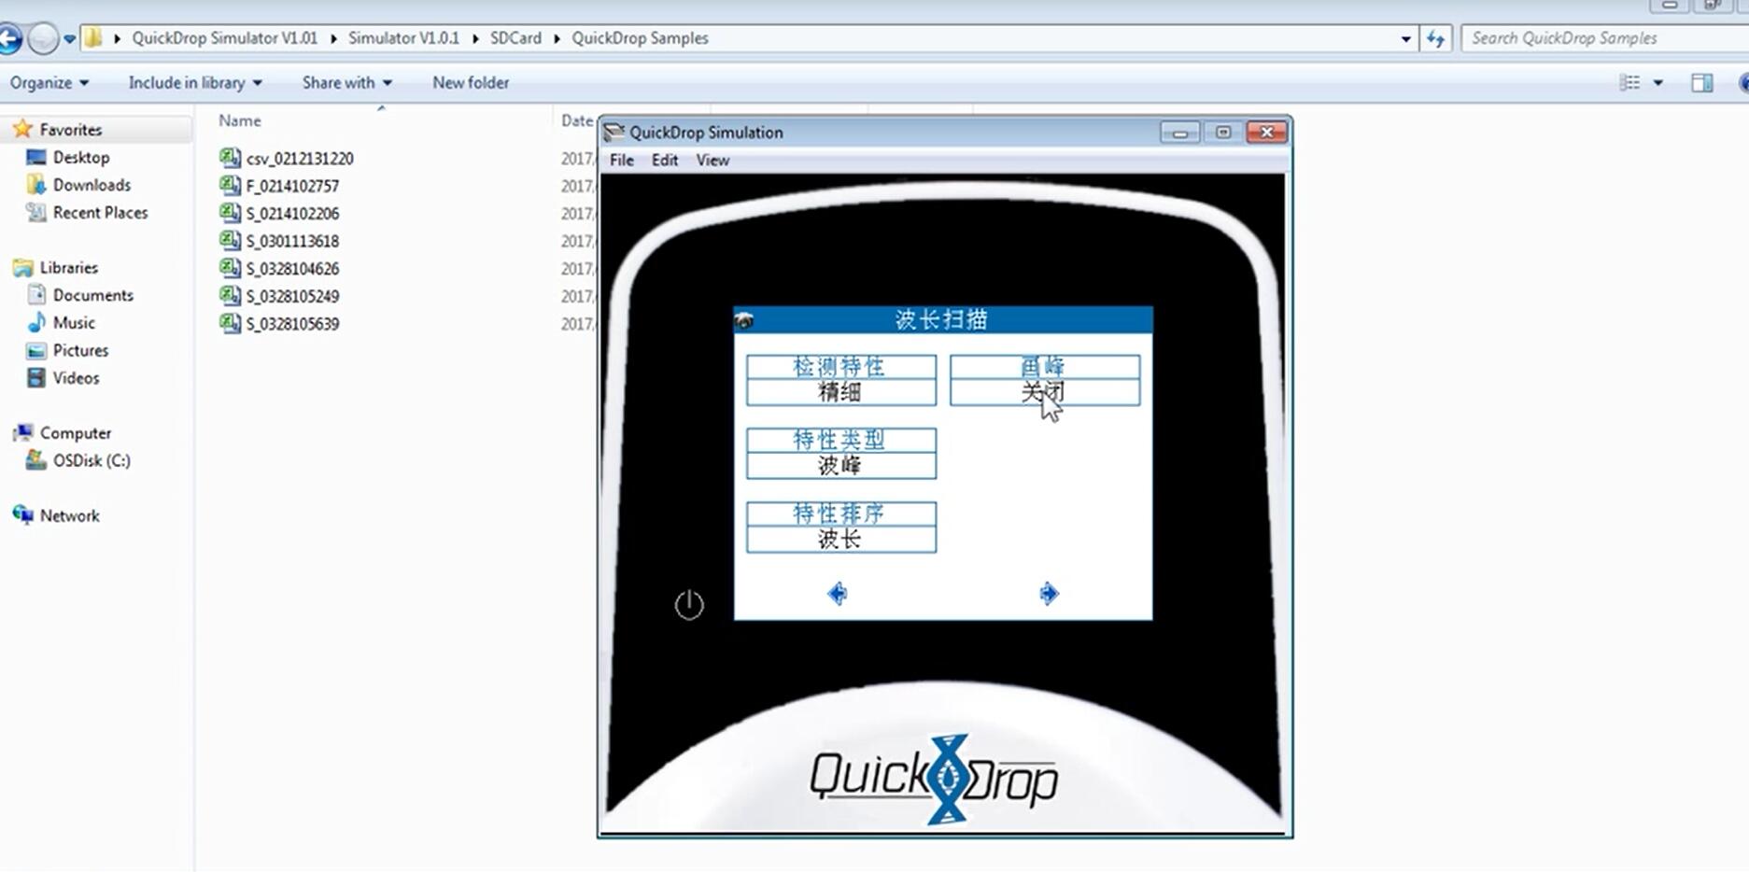1749x872 pixels.
Task: Click SDCard in the address breadcrumb
Action: coord(515,38)
